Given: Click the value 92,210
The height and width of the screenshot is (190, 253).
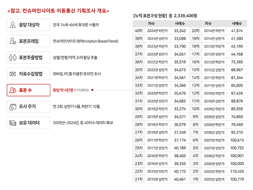Looking at the screenshot, I should [237, 132].
